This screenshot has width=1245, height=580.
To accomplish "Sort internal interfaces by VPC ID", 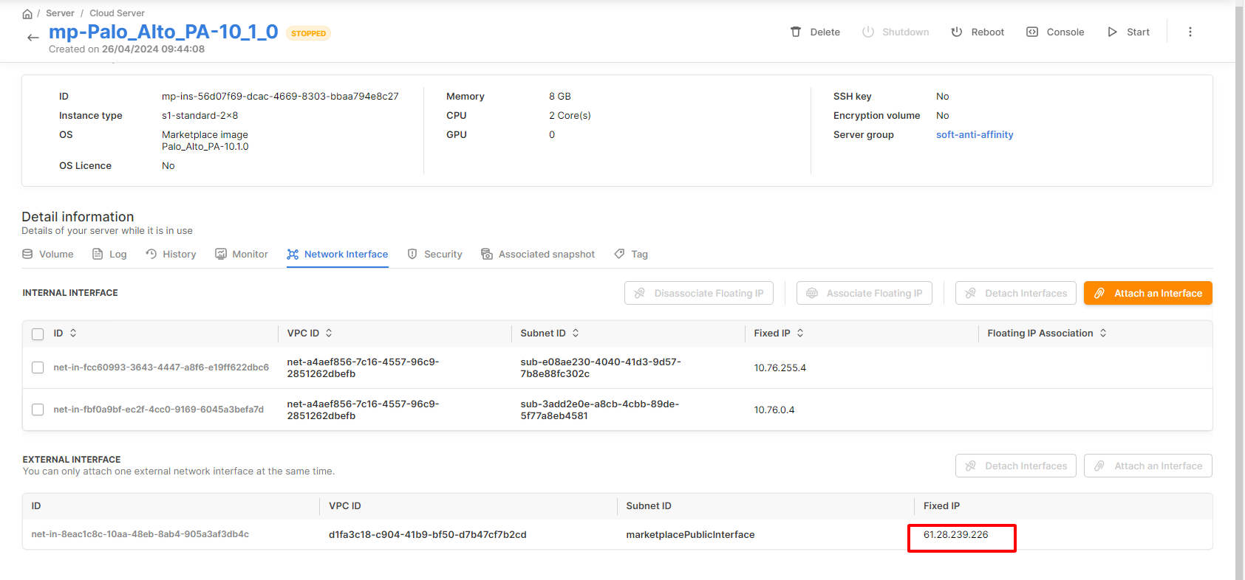I will [329, 334].
